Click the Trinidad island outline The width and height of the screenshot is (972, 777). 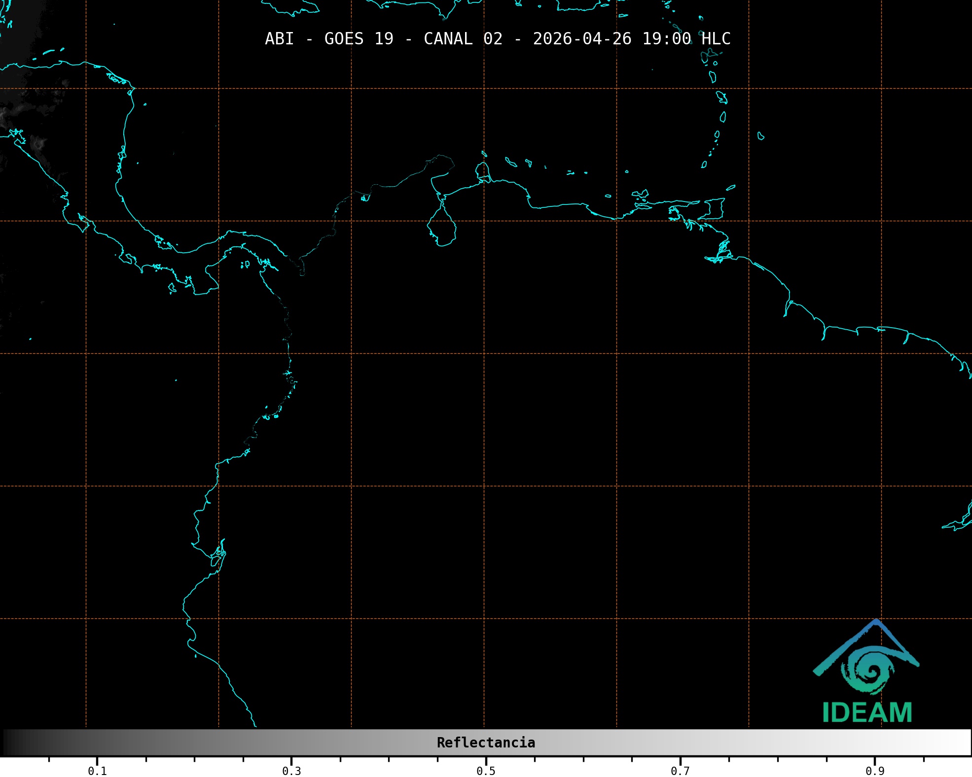click(x=715, y=209)
